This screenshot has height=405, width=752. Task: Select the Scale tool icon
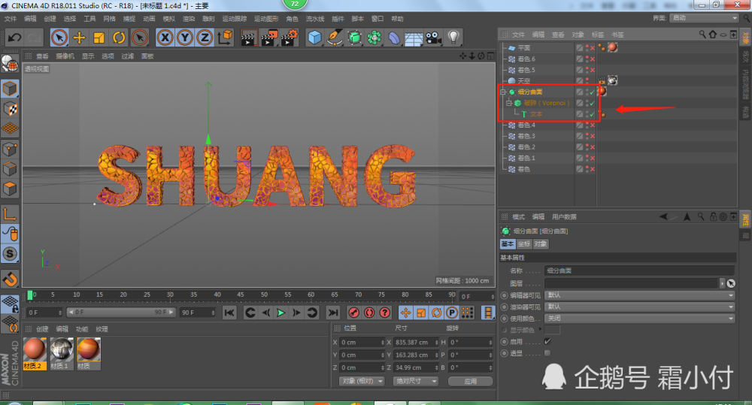pyautogui.click(x=99, y=38)
